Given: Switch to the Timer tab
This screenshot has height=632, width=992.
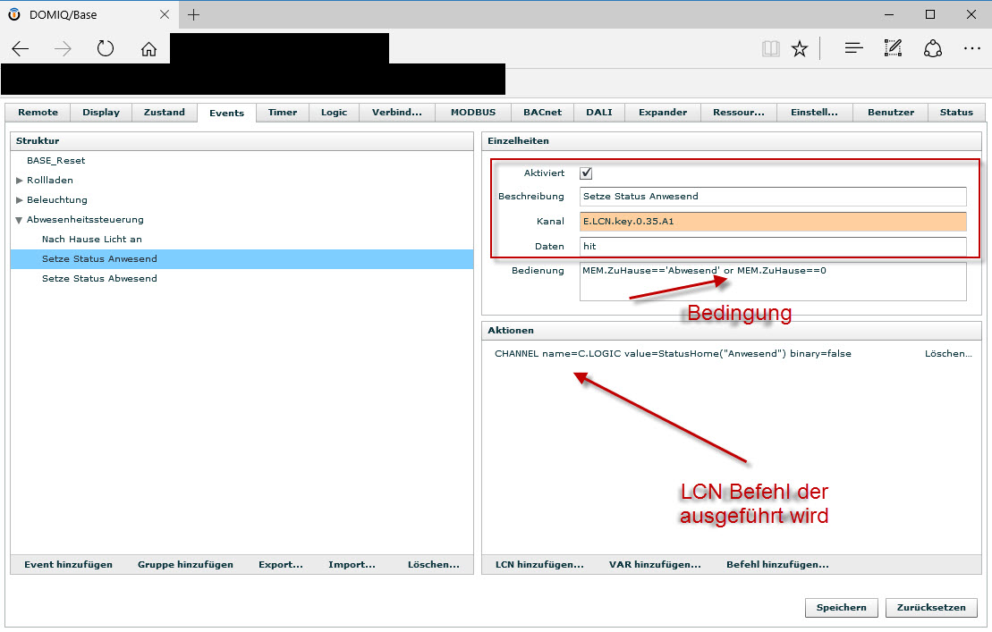Looking at the screenshot, I should (283, 113).
